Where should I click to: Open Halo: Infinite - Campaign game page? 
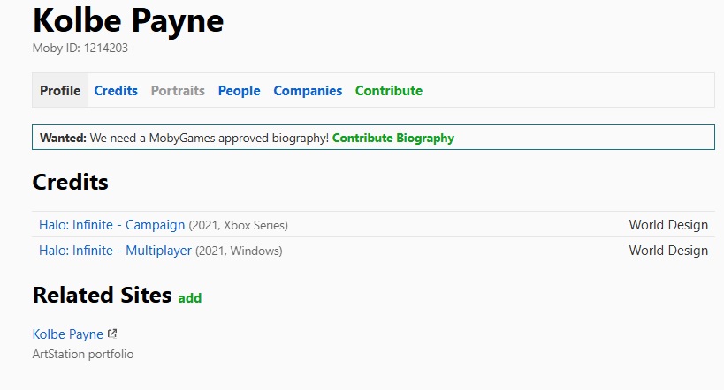[111, 225]
